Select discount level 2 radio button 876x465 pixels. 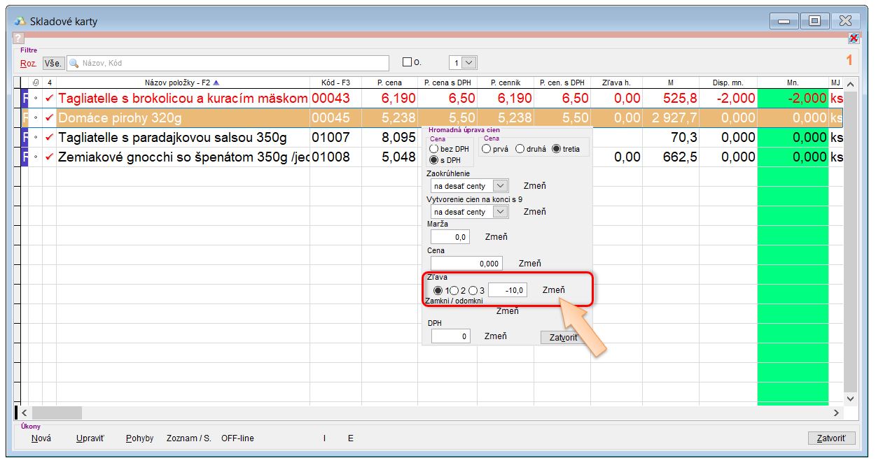point(454,290)
